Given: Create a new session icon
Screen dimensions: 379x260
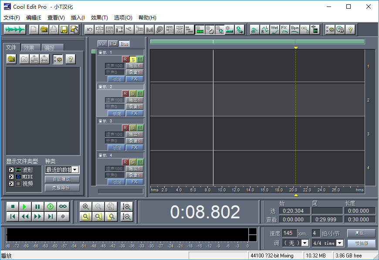Looking at the screenshot, I should pyautogui.click(x=34, y=30).
